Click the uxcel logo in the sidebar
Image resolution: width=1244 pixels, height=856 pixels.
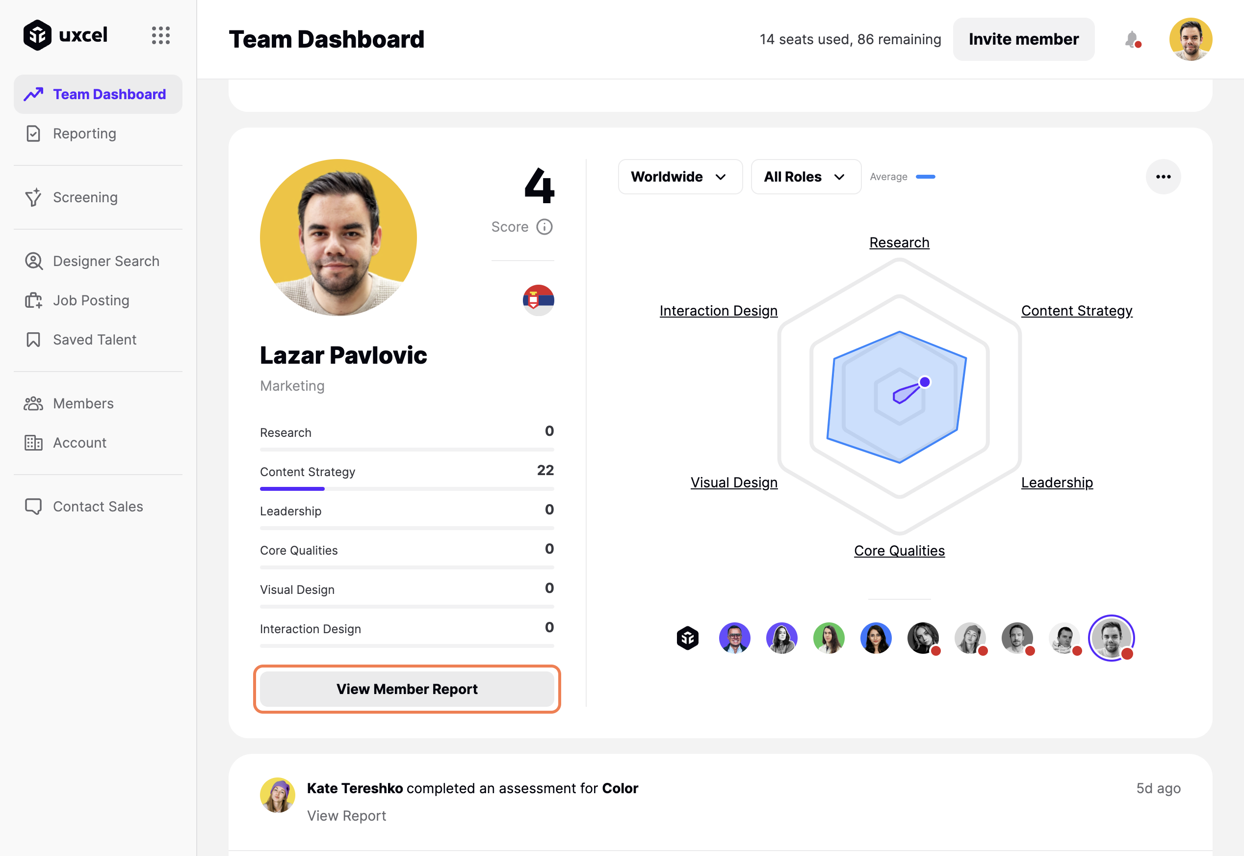coord(65,35)
